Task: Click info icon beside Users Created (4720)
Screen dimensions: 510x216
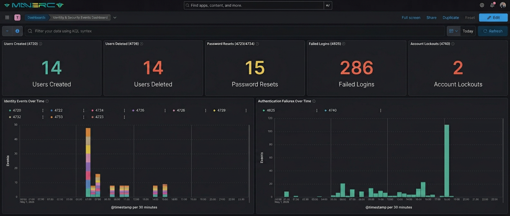Action: coord(41,44)
